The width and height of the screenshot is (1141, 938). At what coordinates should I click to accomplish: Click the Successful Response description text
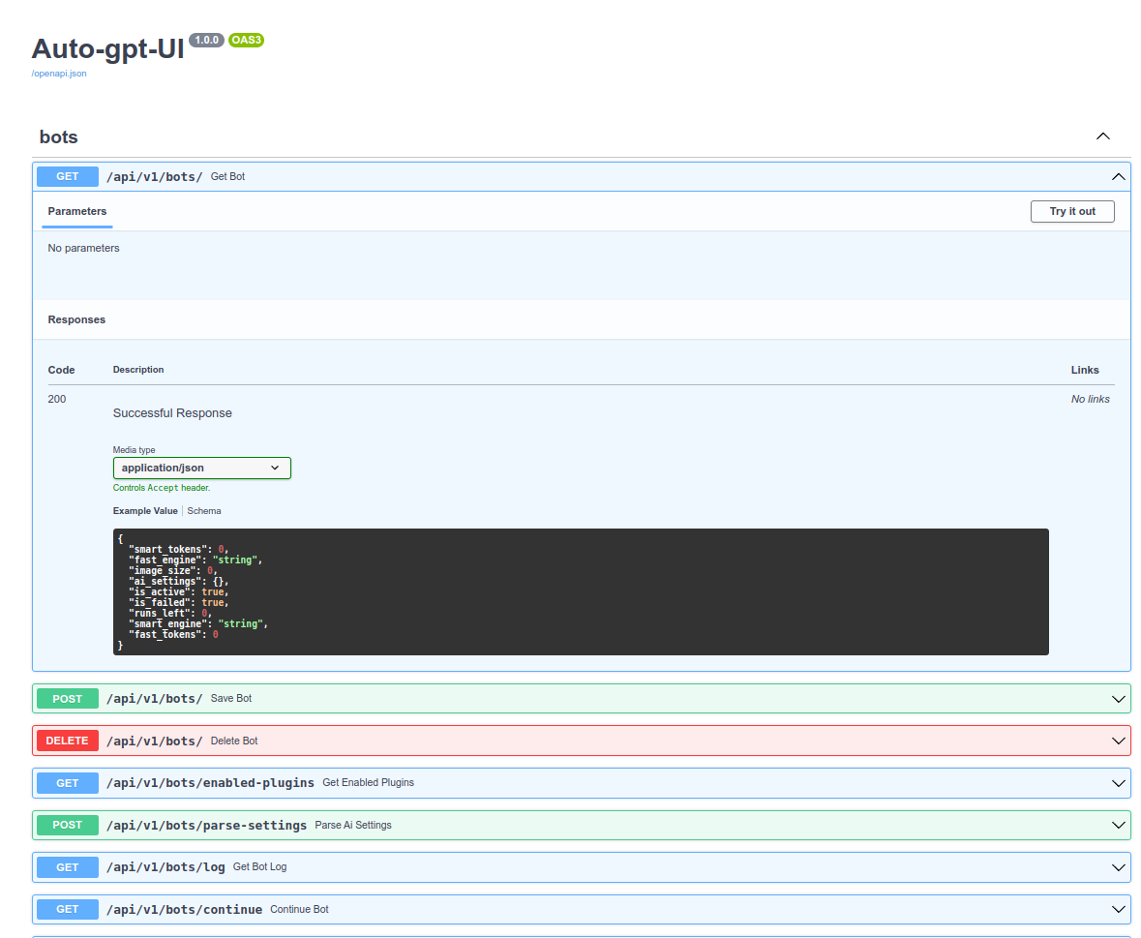tap(172, 413)
